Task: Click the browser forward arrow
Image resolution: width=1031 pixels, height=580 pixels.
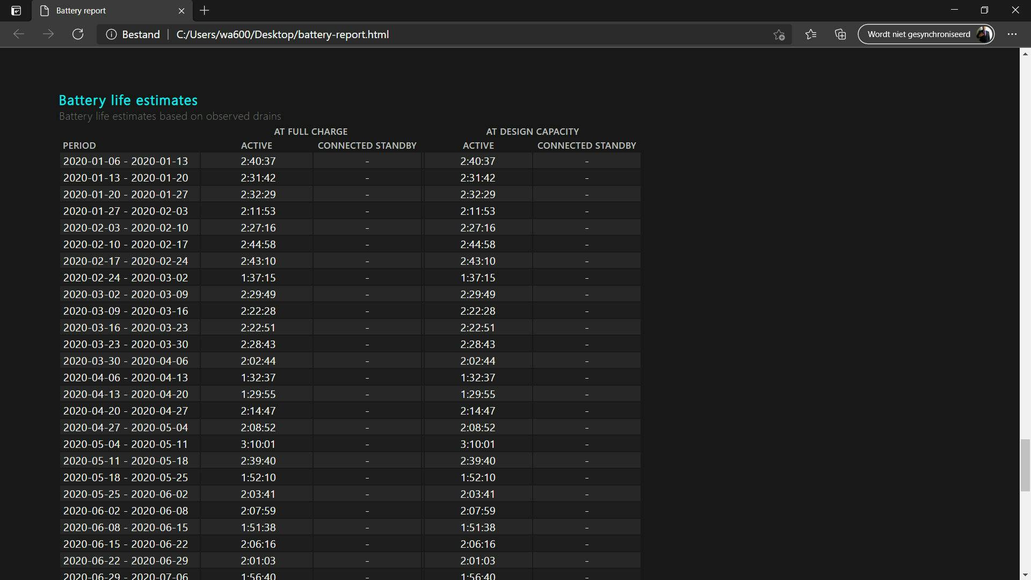Action: coord(48,34)
